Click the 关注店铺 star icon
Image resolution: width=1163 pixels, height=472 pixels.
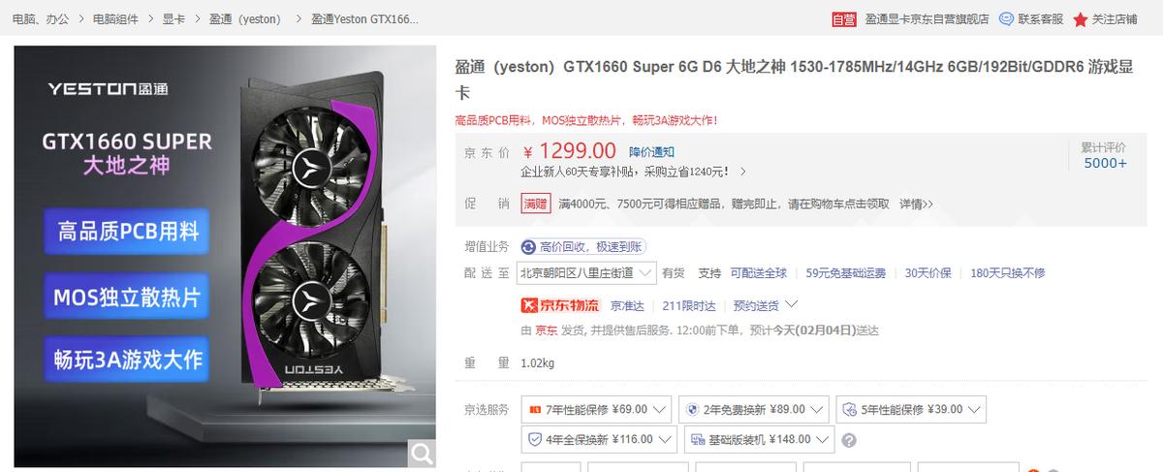point(1081,19)
